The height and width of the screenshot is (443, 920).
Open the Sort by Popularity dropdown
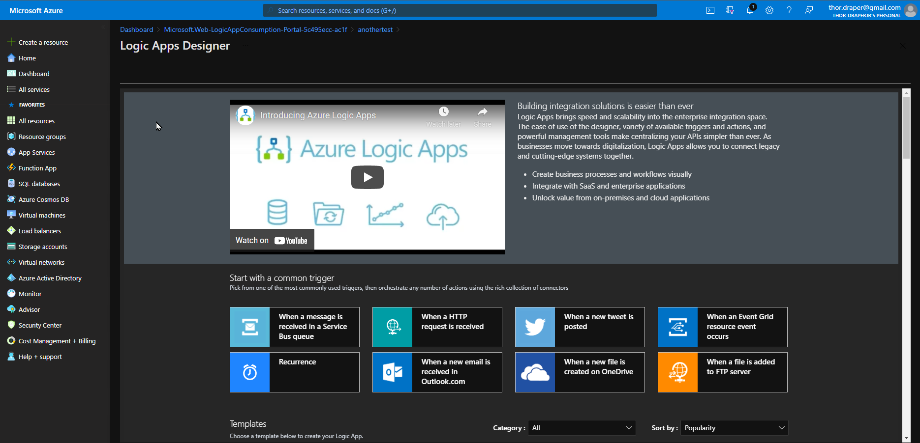click(x=735, y=428)
